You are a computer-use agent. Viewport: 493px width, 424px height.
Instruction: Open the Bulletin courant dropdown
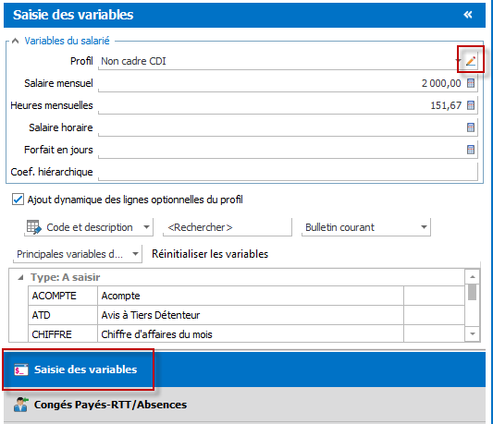click(366, 227)
